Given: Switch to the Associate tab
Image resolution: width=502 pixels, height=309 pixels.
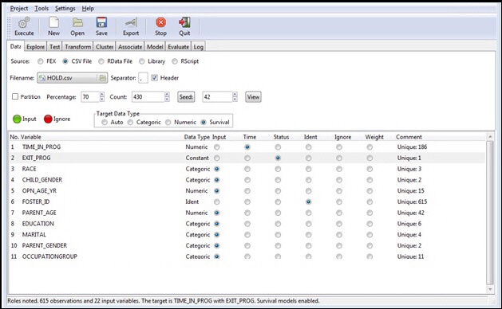Looking at the screenshot, I should point(130,47).
